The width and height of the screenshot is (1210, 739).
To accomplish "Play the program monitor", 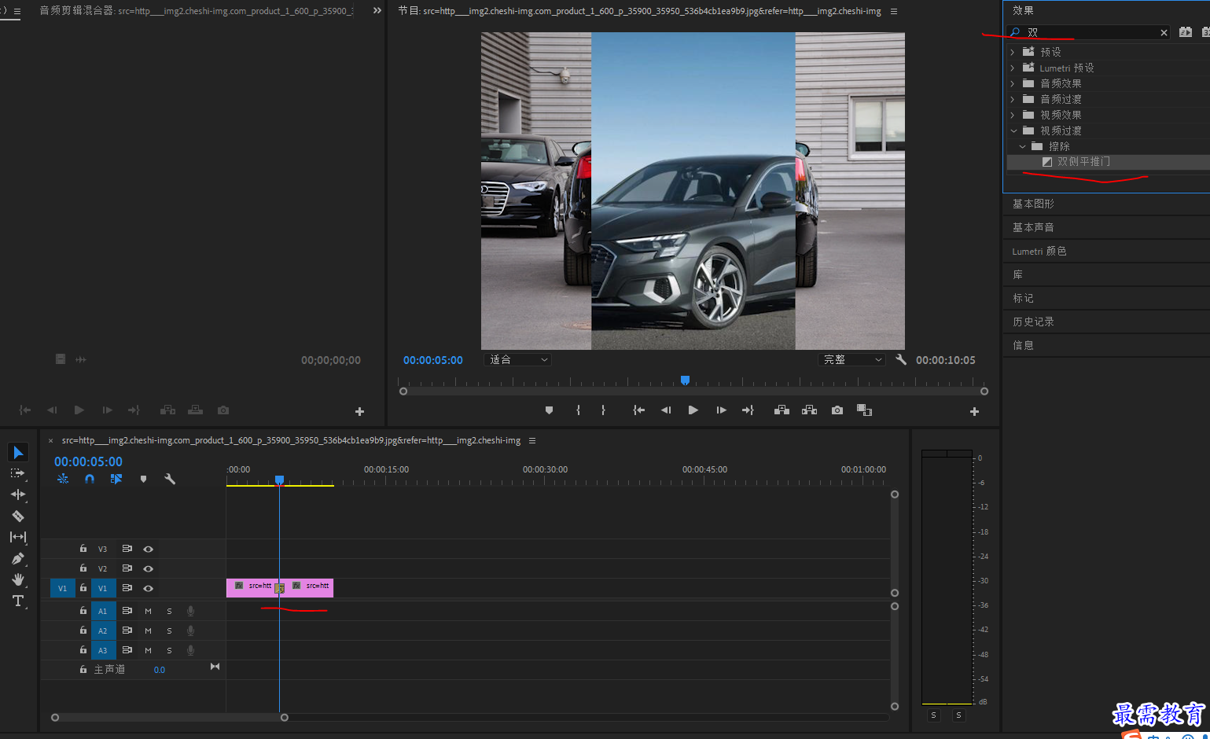I will (x=693, y=410).
